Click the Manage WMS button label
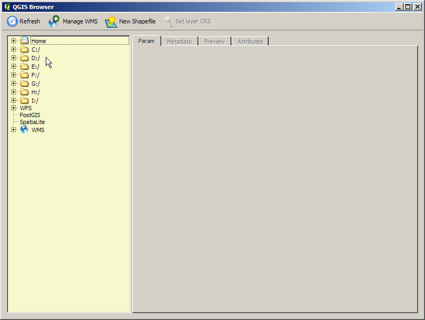This screenshot has width=425, height=320. 80,21
